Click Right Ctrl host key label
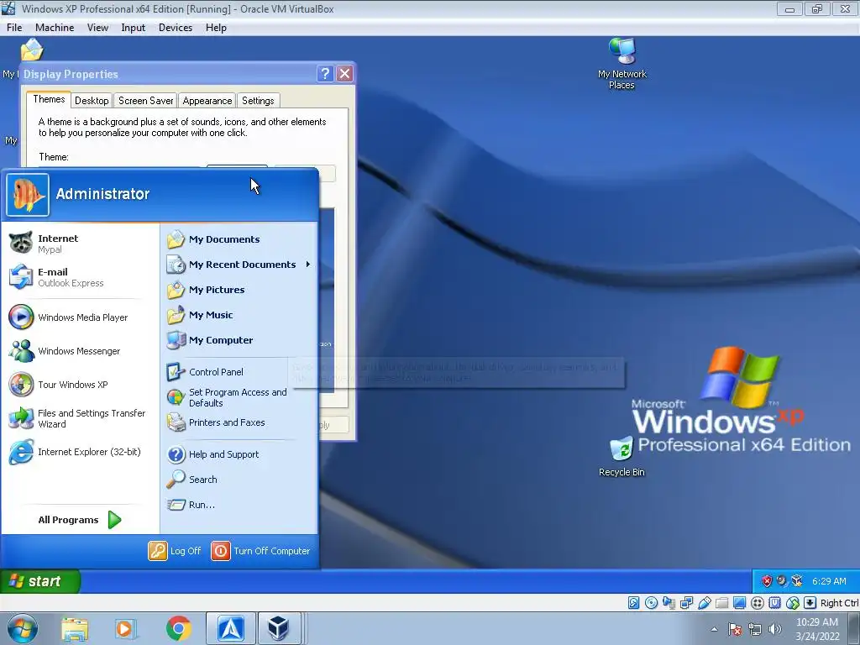Screen dimensions: 860x645 pyautogui.click(x=840, y=603)
